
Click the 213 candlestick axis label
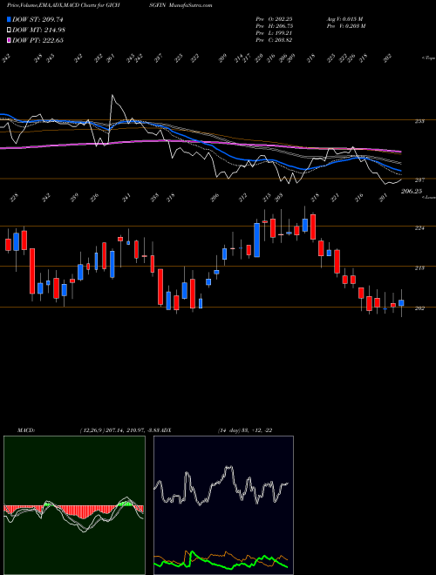click(419, 268)
